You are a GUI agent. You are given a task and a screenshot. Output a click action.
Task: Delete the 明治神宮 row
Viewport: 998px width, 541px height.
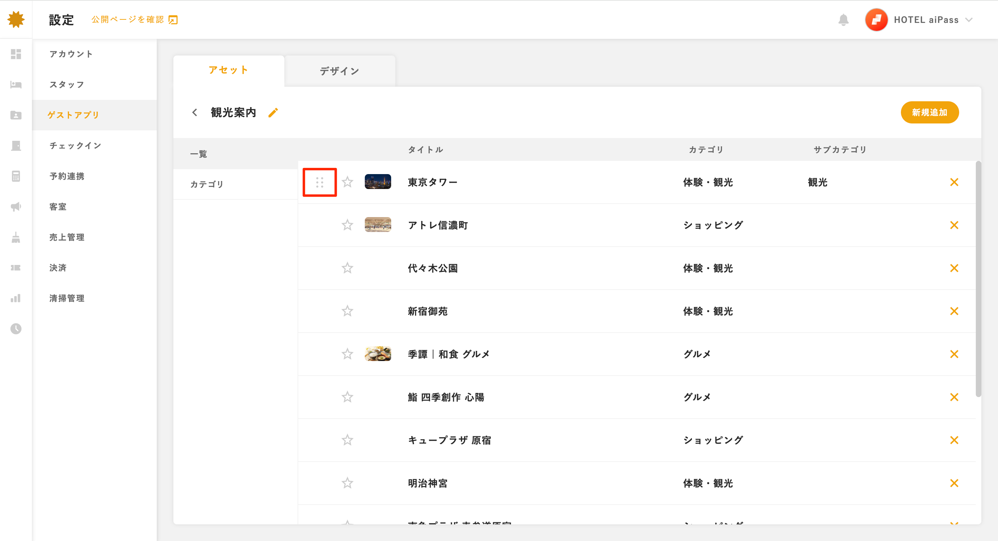(954, 483)
